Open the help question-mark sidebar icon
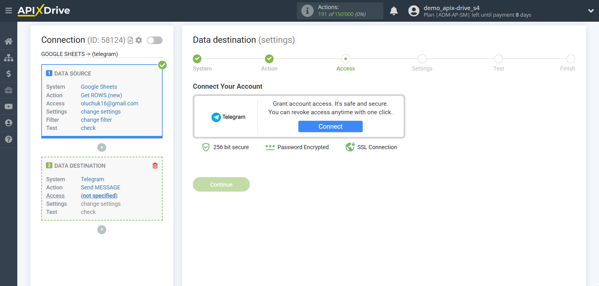The height and width of the screenshot is (286, 599). coord(9,139)
